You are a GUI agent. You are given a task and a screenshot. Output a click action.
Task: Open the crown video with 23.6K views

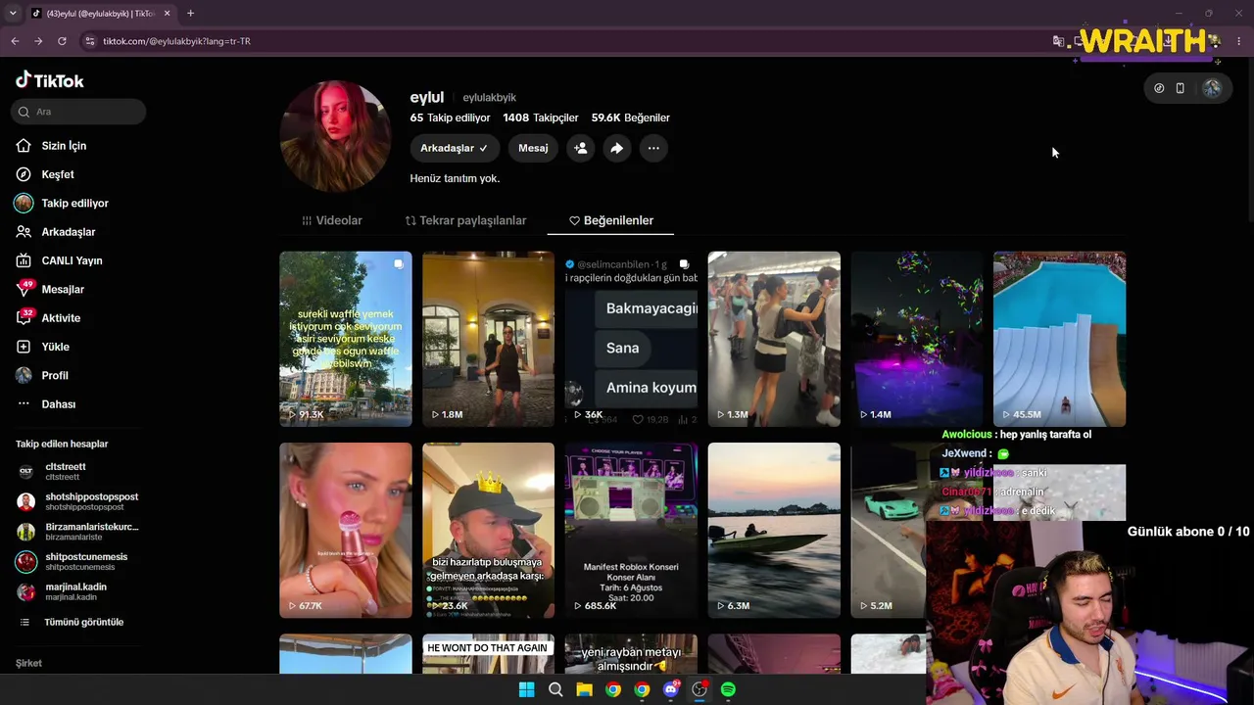coord(488,530)
